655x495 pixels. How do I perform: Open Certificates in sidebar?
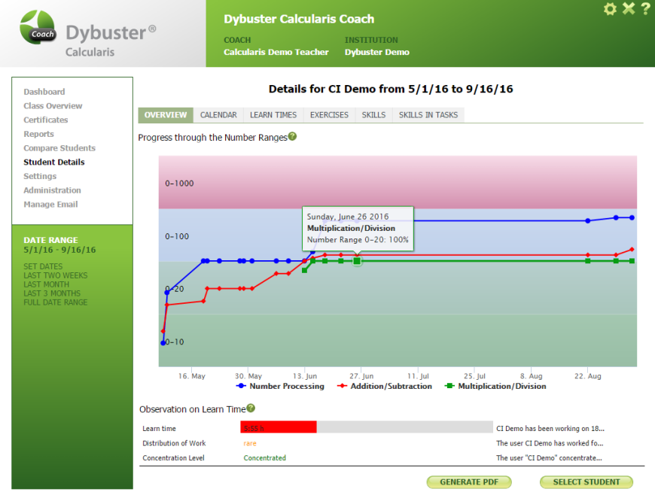point(45,120)
